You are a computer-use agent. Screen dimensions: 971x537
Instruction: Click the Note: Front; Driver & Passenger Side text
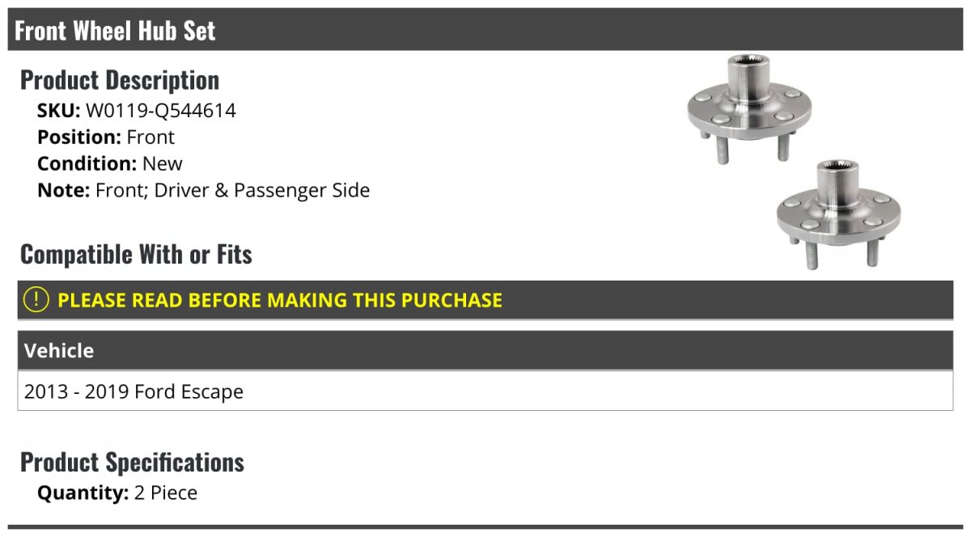click(204, 191)
